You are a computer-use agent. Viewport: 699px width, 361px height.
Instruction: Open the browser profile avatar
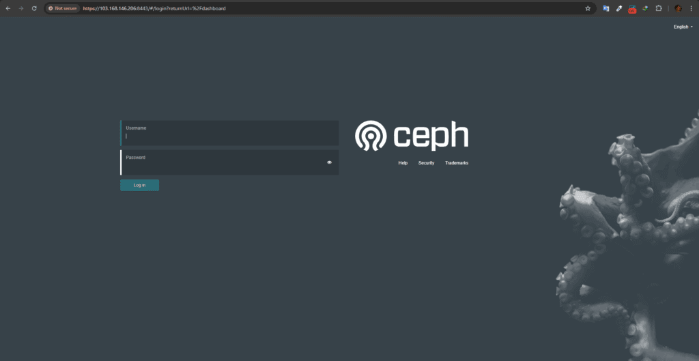point(678,8)
